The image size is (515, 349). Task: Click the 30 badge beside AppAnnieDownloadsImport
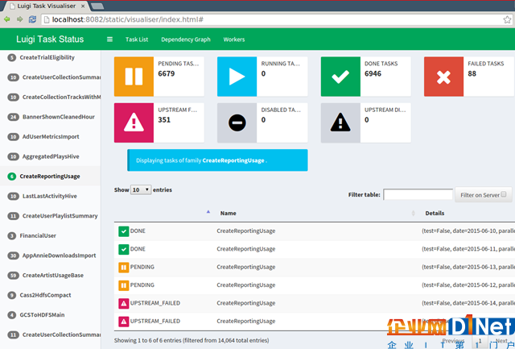[x=13, y=256]
